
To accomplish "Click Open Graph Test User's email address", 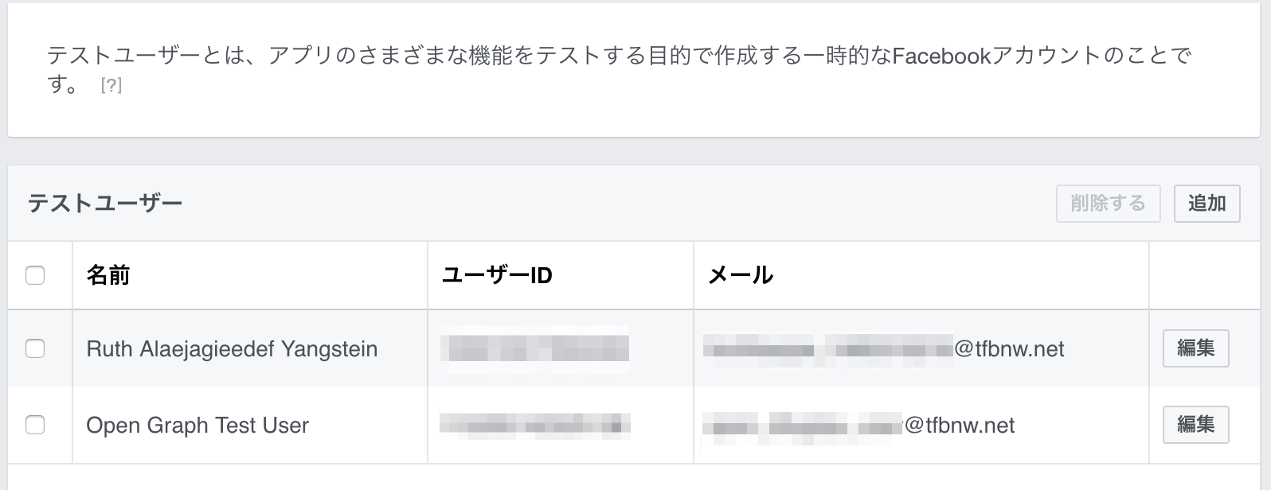I will [858, 426].
